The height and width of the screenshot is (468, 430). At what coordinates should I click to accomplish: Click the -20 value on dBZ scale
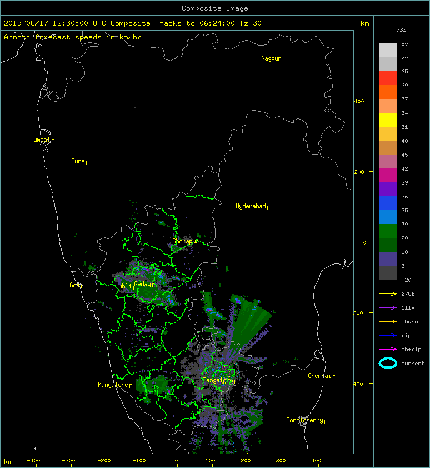click(x=407, y=280)
